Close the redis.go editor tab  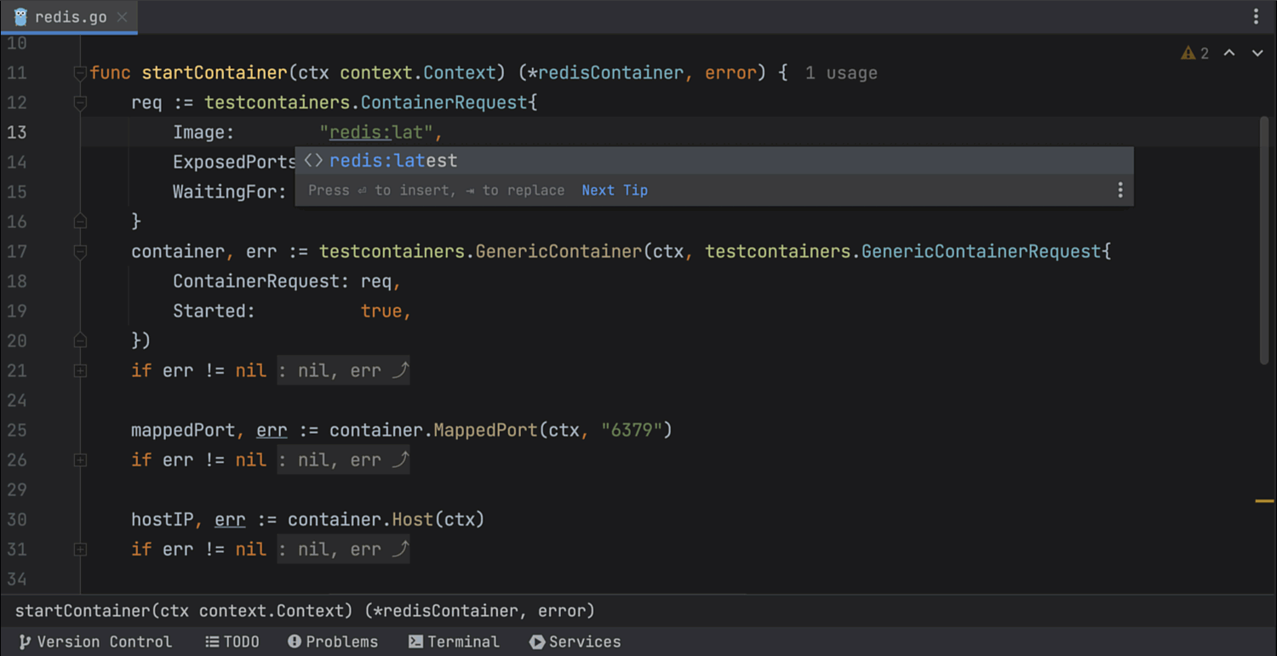coord(123,17)
